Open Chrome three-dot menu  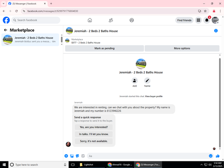pos(220,11)
